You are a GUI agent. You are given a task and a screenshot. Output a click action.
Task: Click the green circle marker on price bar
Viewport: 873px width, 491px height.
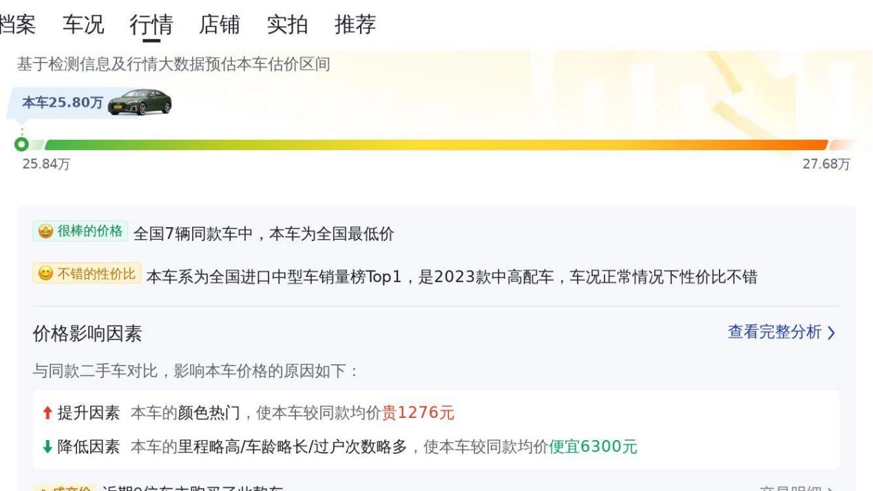click(22, 145)
